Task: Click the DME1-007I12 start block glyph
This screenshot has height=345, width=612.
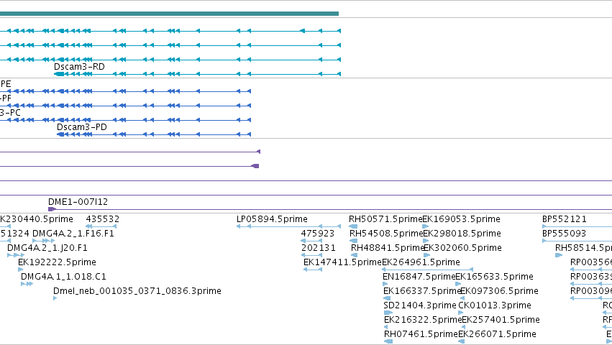Action: pos(52,210)
